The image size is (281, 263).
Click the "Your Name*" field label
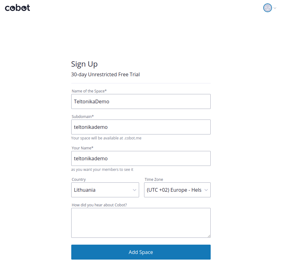[x=82, y=148]
